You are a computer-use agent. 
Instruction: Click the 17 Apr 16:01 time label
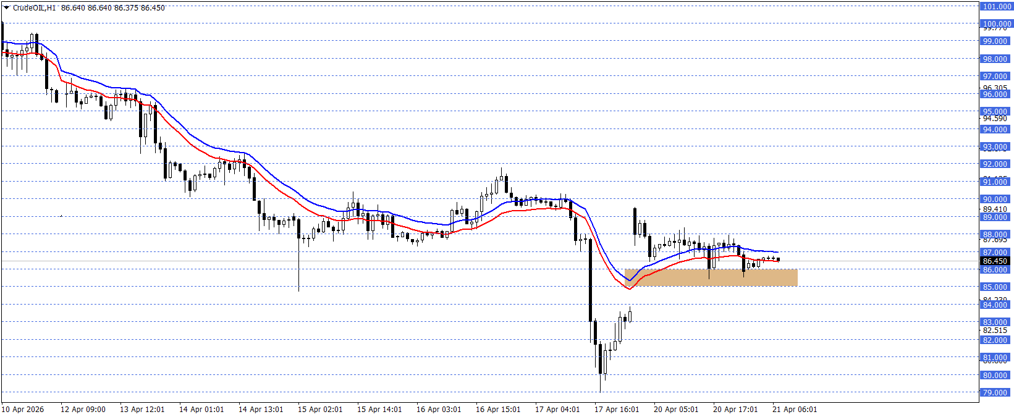pos(617,410)
